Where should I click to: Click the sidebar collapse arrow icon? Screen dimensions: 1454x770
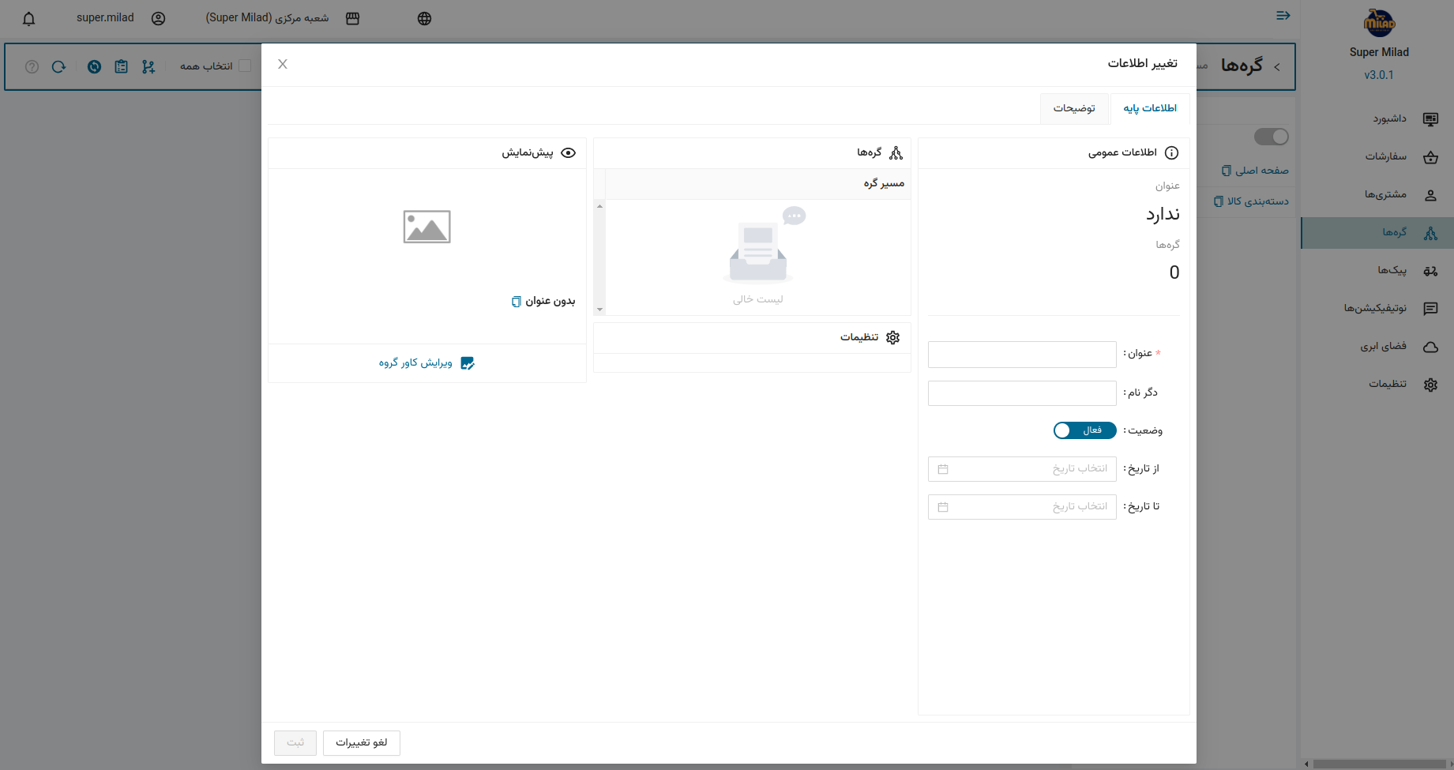(1283, 16)
